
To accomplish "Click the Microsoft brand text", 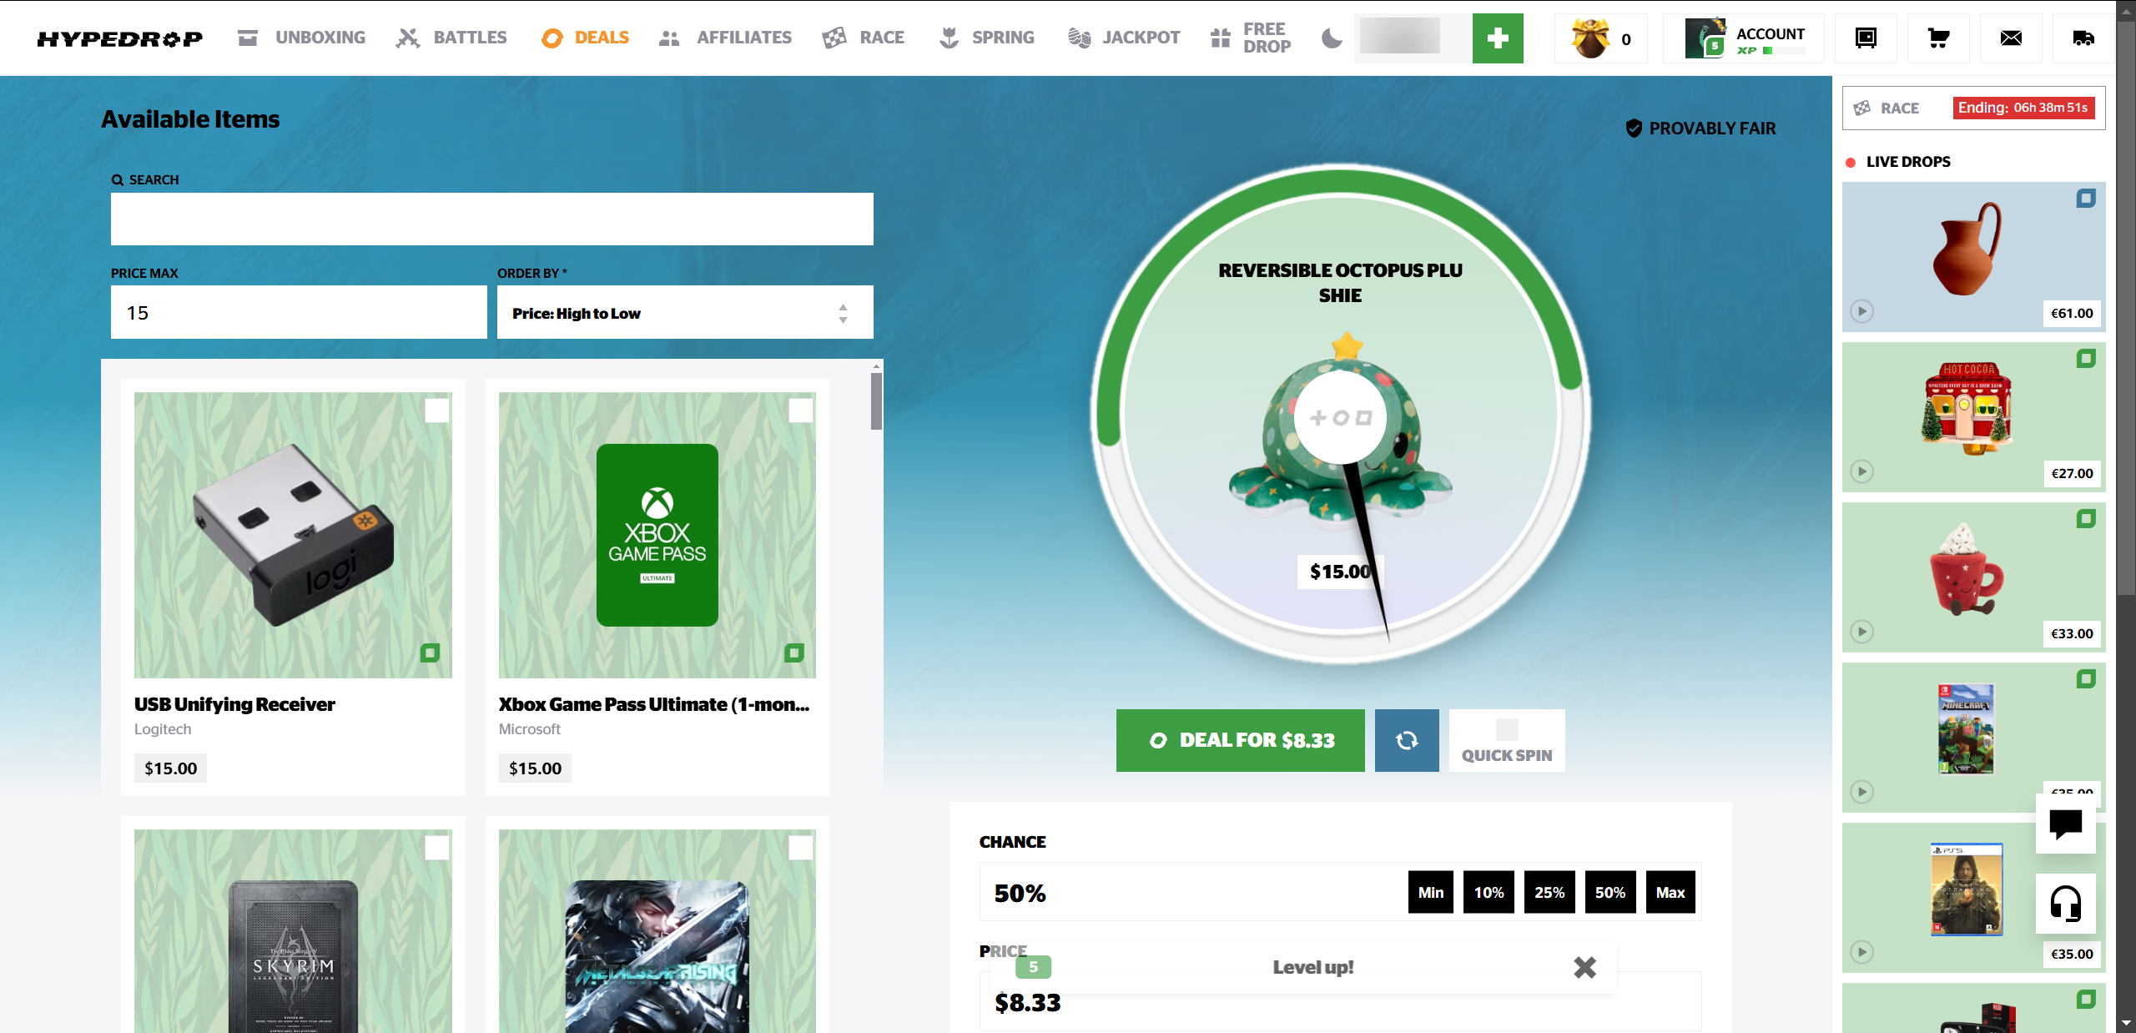I will 529,728.
